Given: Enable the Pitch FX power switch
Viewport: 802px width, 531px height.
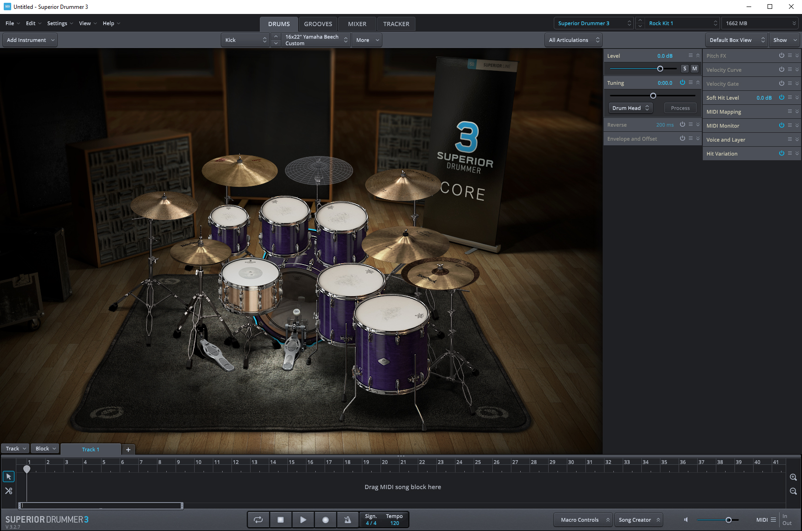Looking at the screenshot, I should click(782, 55).
